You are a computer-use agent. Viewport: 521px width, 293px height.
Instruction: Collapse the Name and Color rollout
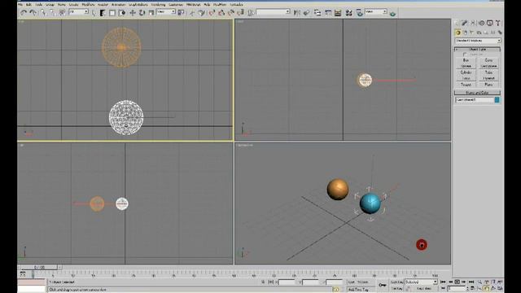click(x=478, y=93)
